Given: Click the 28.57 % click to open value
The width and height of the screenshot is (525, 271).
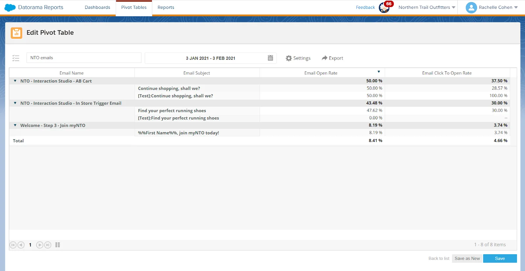Looking at the screenshot, I should 499,88.
